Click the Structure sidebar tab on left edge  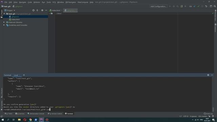(x=1, y=93)
